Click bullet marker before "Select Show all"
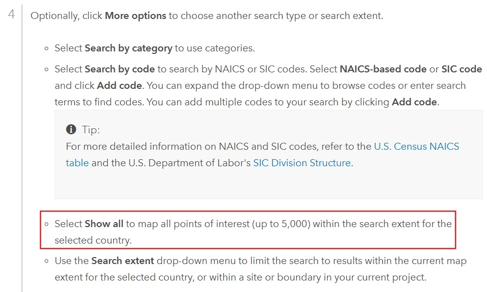Viewport: 487px width, 292px height. click(x=46, y=224)
